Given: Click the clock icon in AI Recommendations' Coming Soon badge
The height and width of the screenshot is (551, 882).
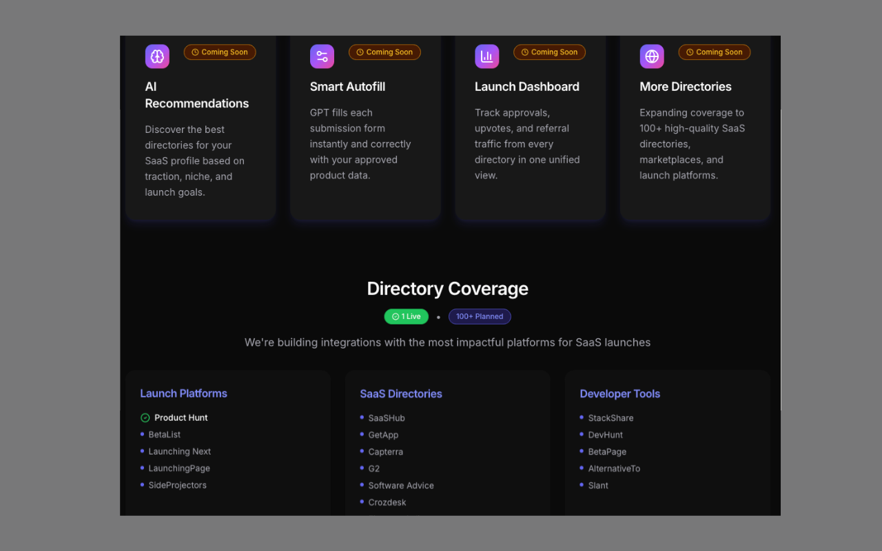Looking at the screenshot, I should point(194,52).
